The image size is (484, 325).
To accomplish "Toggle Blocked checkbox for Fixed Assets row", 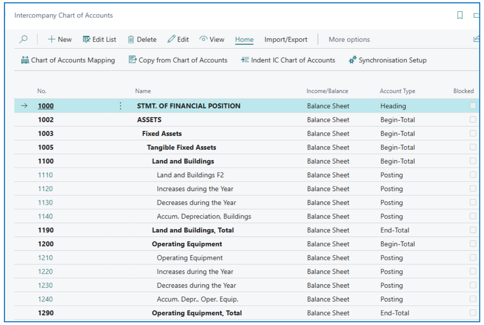I will (x=473, y=133).
